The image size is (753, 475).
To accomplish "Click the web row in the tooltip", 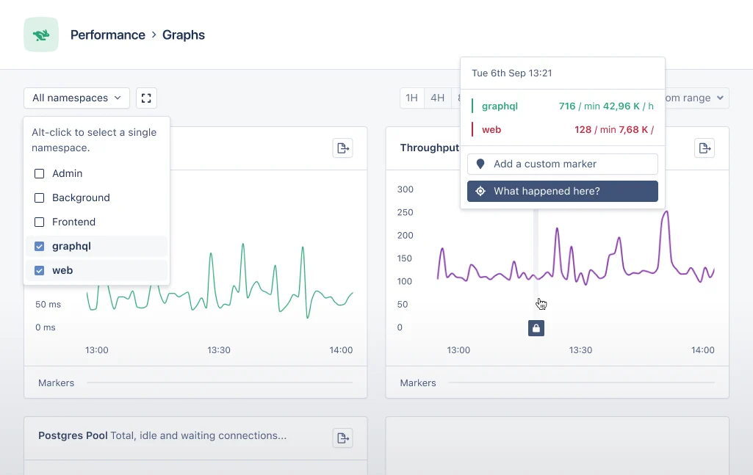I will click(x=562, y=129).
